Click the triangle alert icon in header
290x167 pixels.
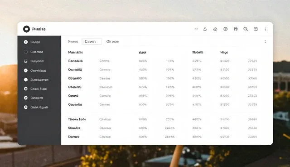(205, 29)
